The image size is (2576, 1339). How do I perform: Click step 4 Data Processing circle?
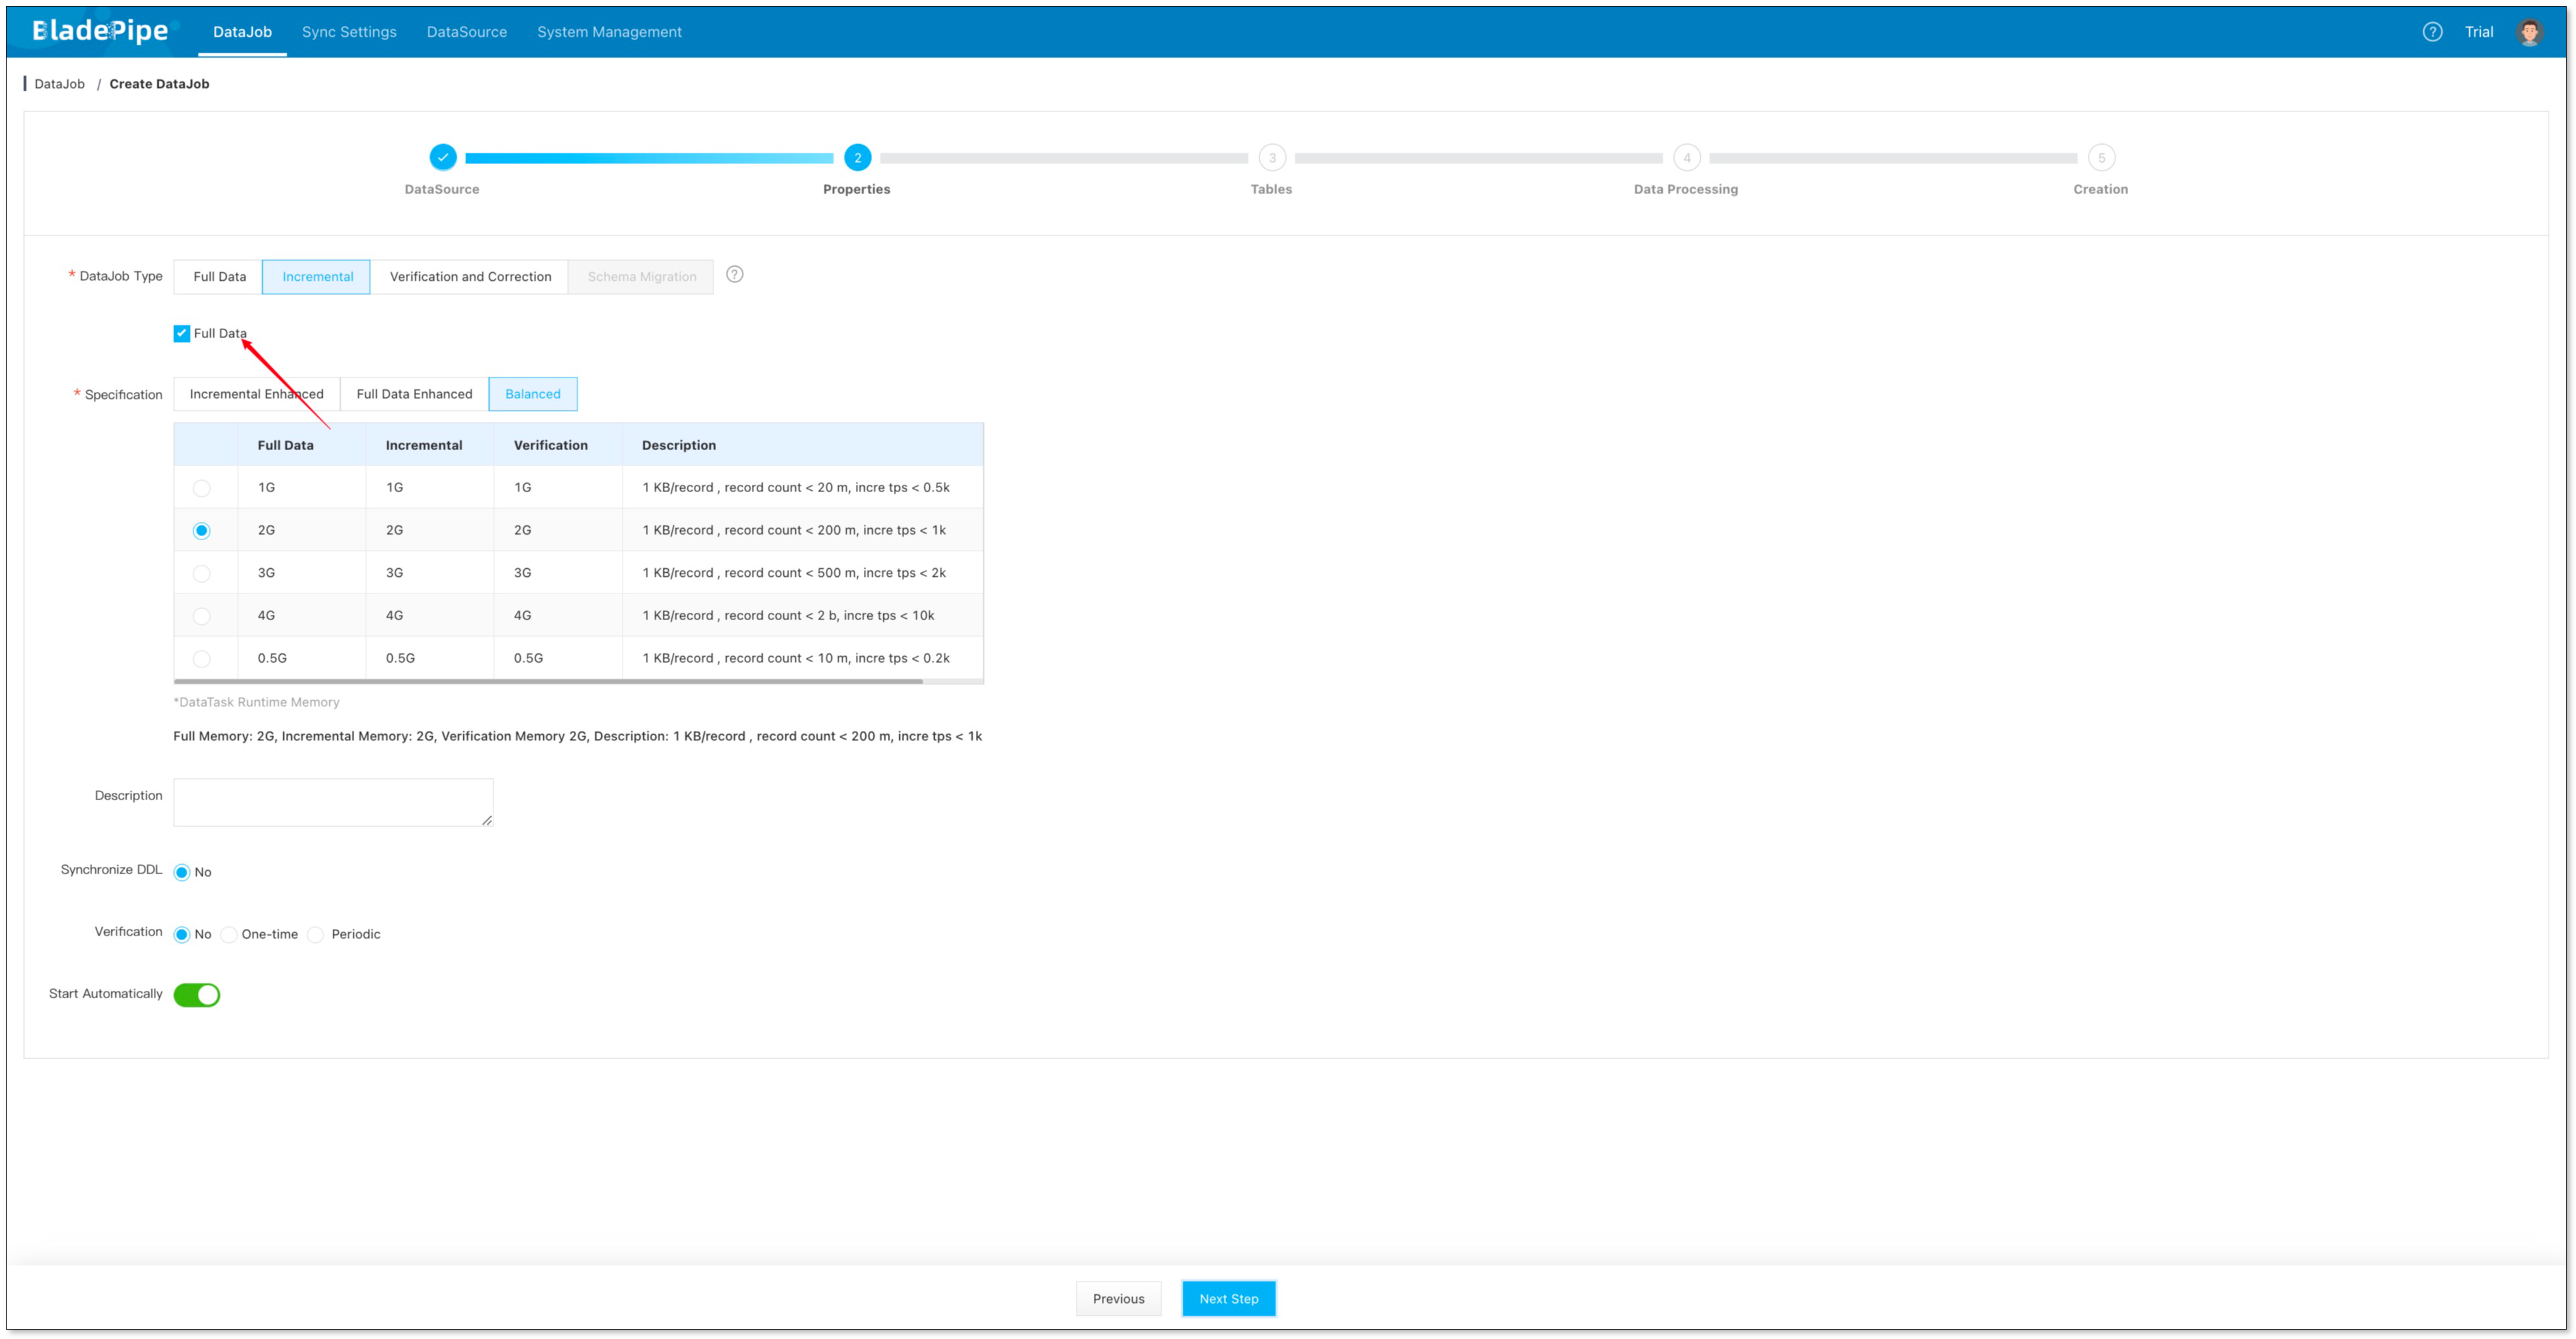tap(1686, 158)
